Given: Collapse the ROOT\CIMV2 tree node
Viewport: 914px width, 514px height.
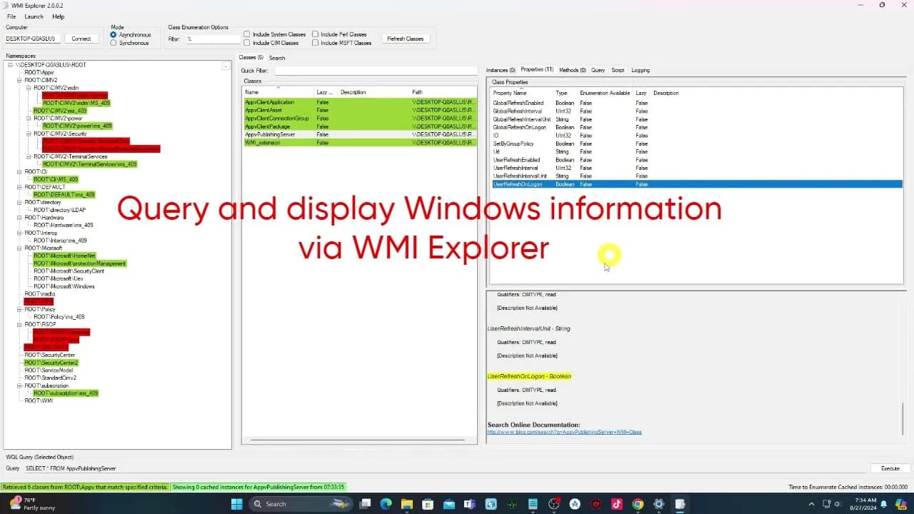Looking at the screenshot, I should (x=19, y=80).
